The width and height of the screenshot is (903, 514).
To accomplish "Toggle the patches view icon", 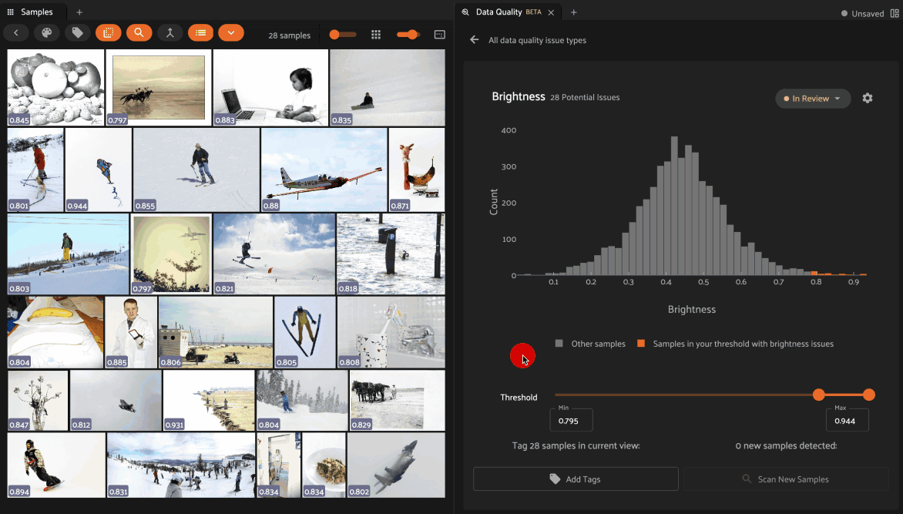I will [x=109, y=33].
